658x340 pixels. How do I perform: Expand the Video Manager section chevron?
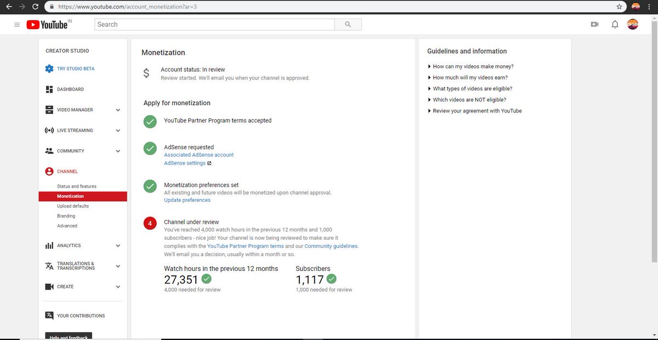click(x=118, y=110)
